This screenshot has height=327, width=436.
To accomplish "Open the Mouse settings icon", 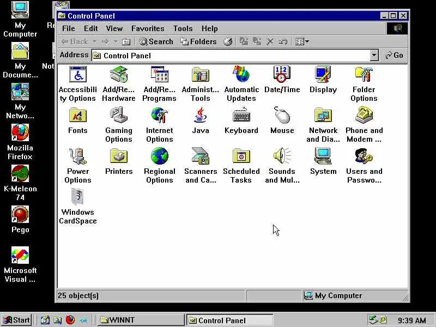I will point(282,115).
